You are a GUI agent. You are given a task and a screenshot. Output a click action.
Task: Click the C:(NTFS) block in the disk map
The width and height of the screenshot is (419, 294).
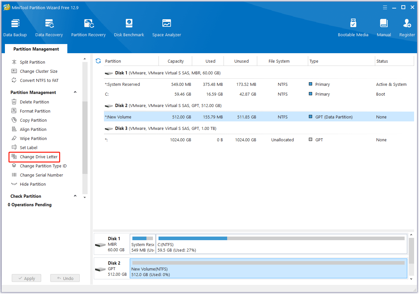pos(282,244)
